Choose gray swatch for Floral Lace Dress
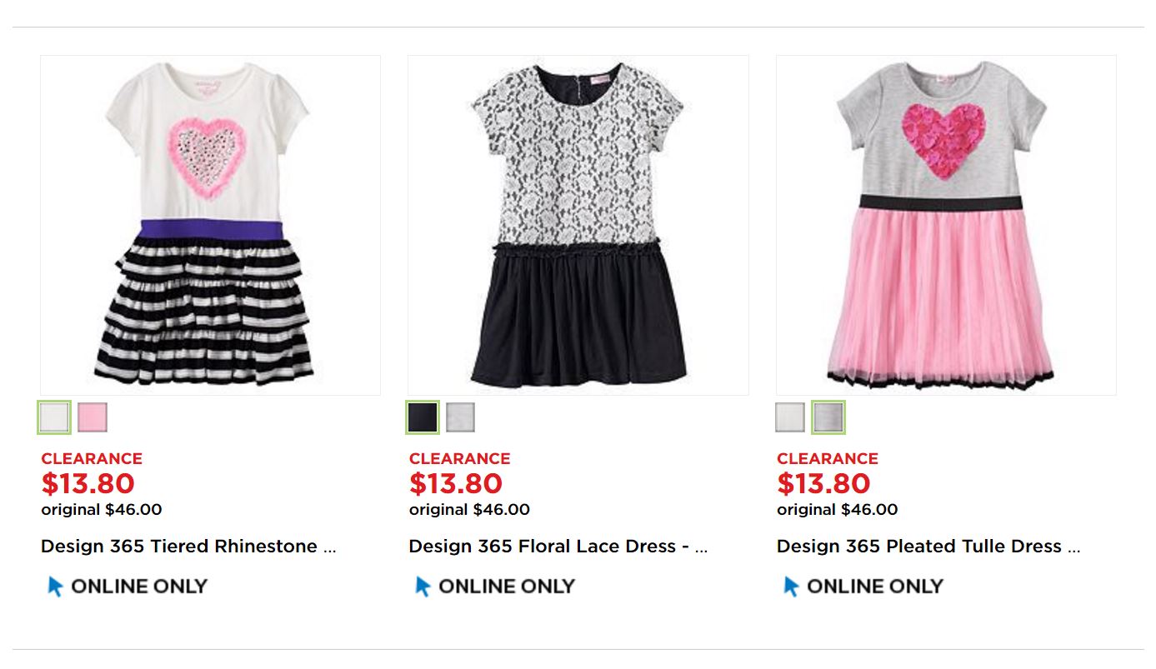This screenshot has width=1156, height=669. pyautogui.click(x=460, y=417)
